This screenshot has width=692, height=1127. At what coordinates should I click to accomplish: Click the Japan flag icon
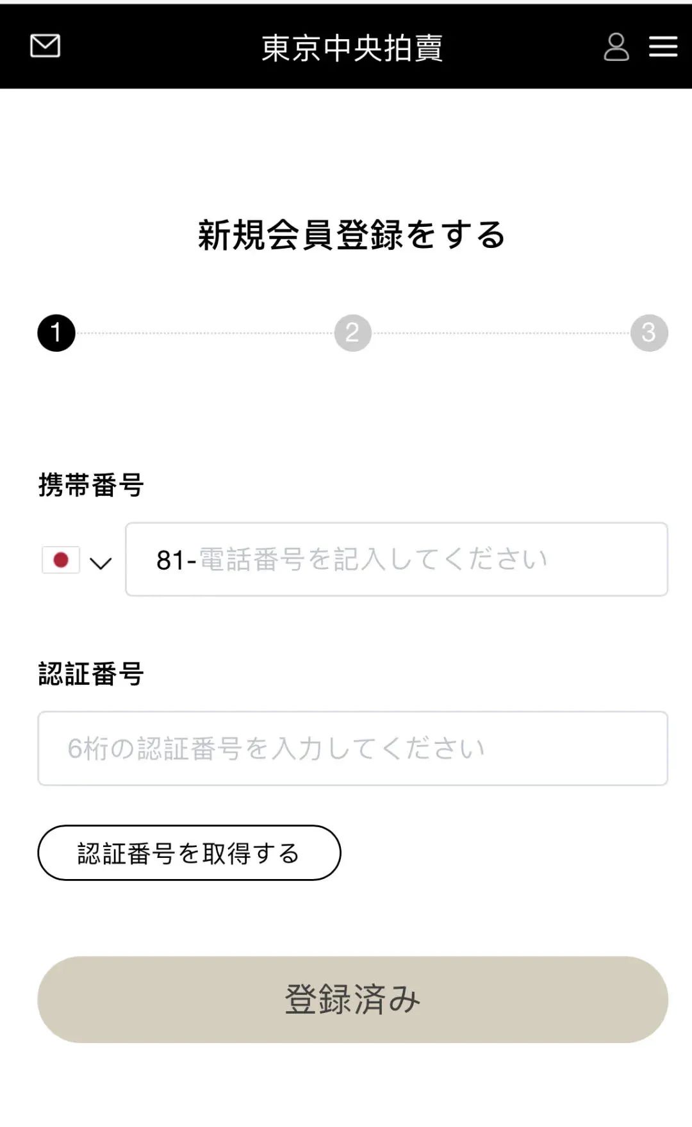(x=61, y=560)
